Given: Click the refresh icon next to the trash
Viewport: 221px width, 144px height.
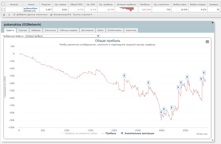Looking at the screenshot, I should coord(9,14).
